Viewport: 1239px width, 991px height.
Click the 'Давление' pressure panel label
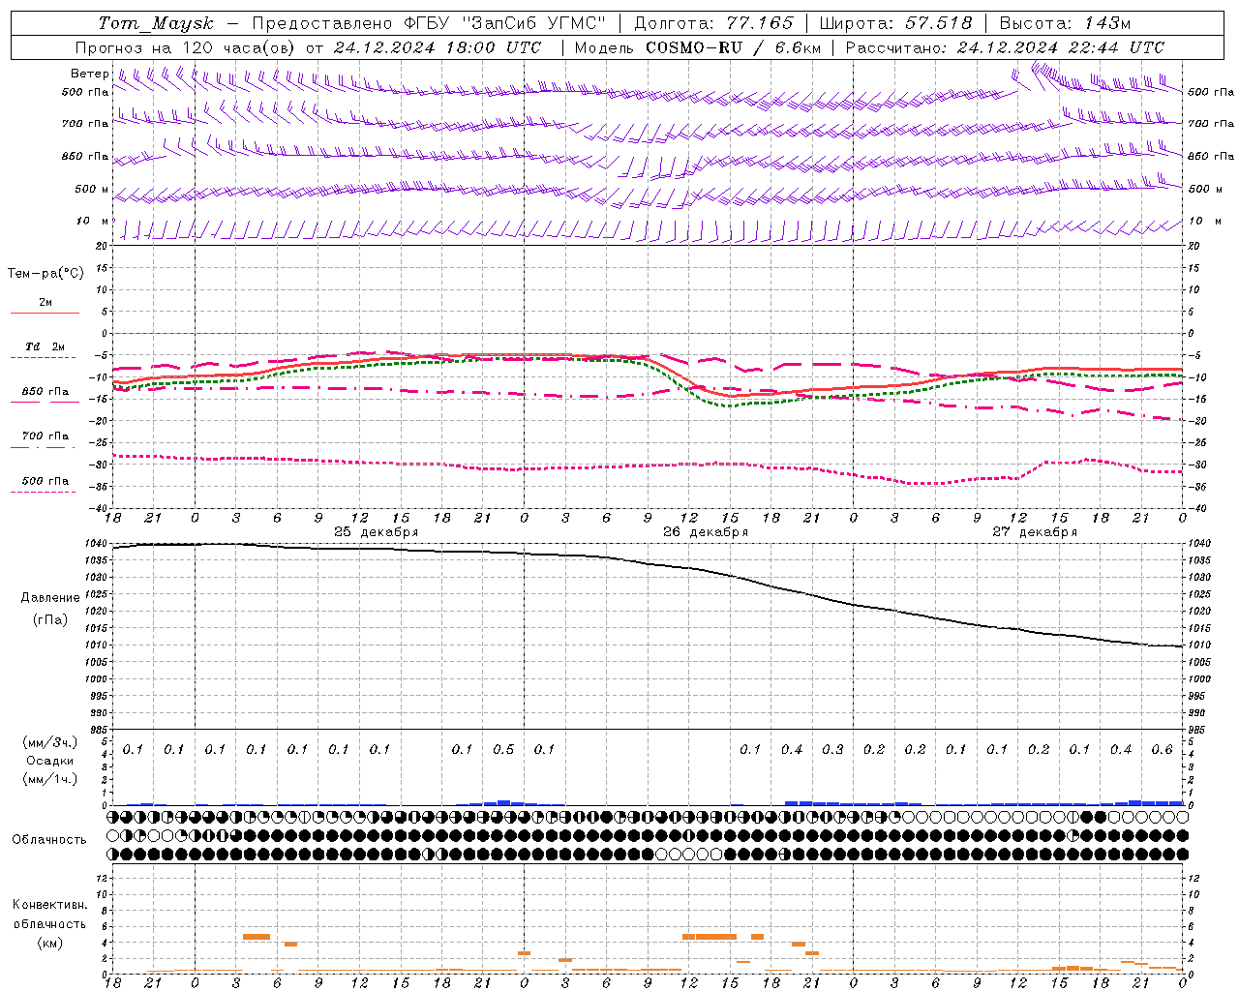(x=50, y=598)
